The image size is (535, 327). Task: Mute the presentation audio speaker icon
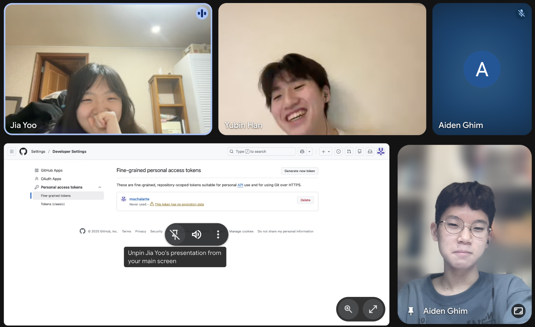click(x=196, y=234)
